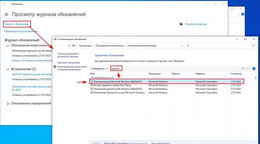This screenshot has width=260, height=144.
Task: Open the Удалить обновления link
Action: (17, 24)
